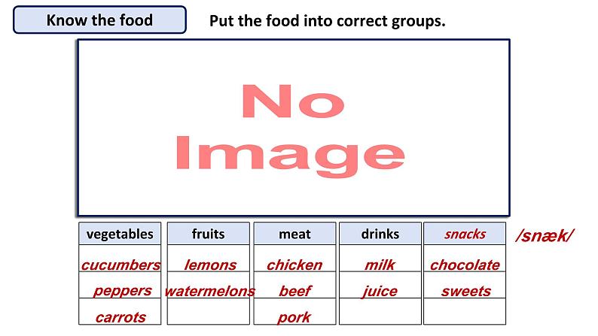
Task: Select the word chicken
Action: click(294, 265)
